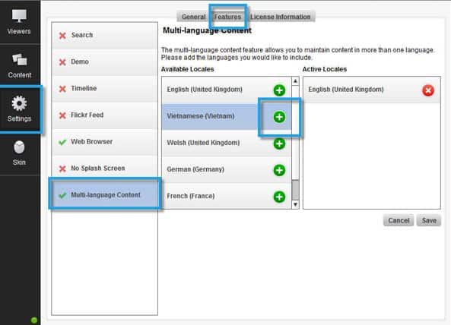Select the Timeline feature item
The image size is (451, 325).
click(x=105, y=88)
